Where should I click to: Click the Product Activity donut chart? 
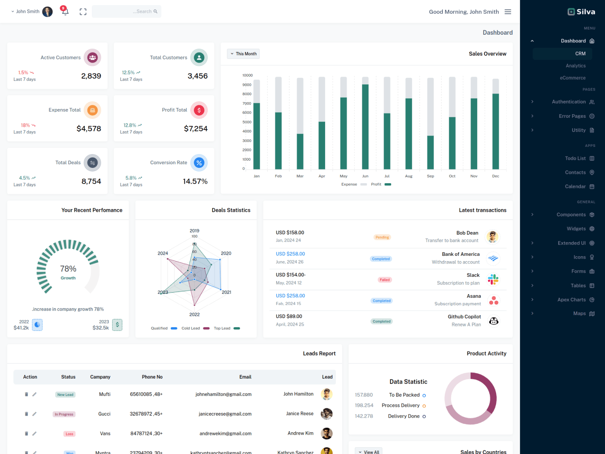tap(470, 398)
